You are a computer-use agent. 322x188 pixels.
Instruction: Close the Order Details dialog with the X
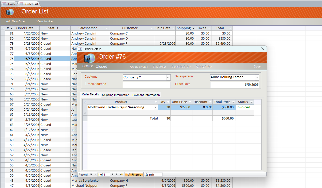[263, 49]
